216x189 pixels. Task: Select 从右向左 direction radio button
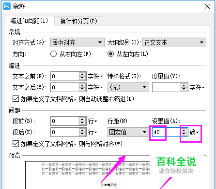pos(53,54)
